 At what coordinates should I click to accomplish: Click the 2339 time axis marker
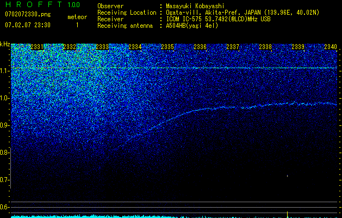pyautogui.click(x=298, y=47)
